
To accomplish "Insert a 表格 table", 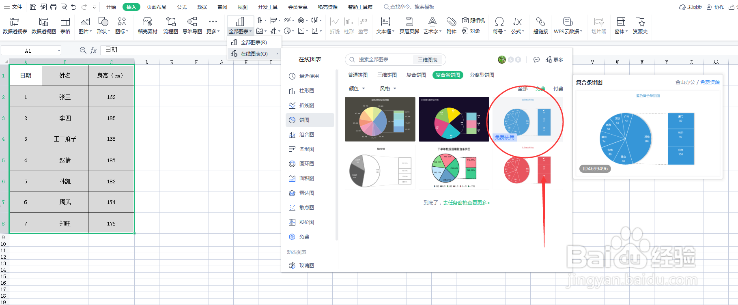I will click(65, 26).
